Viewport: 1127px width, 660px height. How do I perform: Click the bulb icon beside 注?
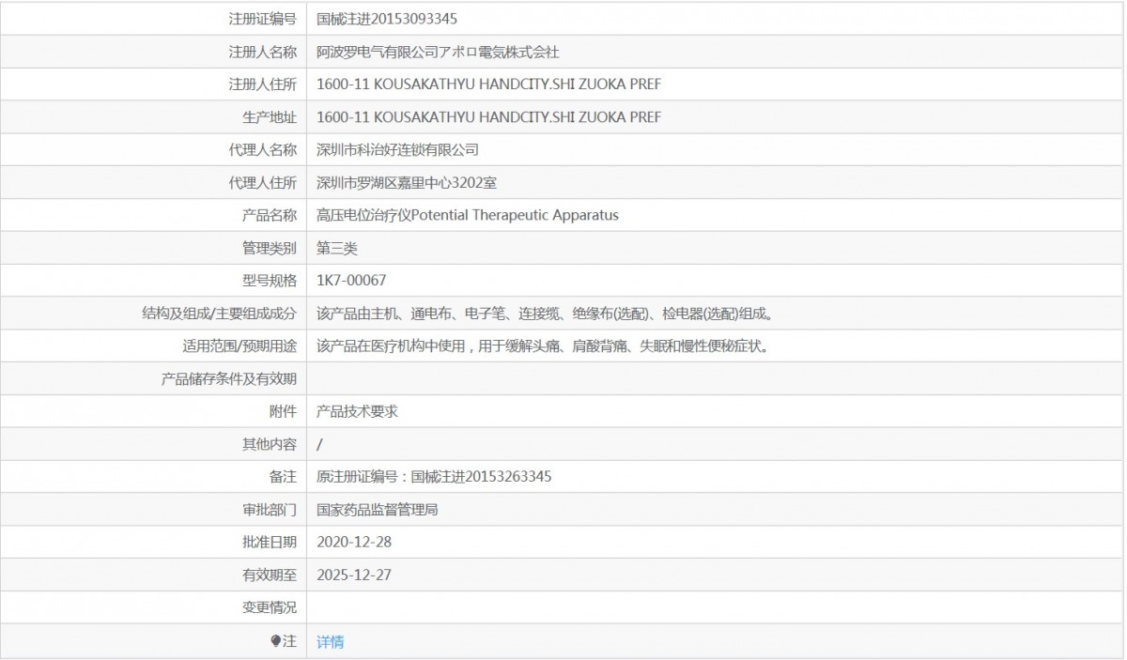coord(276,641)
